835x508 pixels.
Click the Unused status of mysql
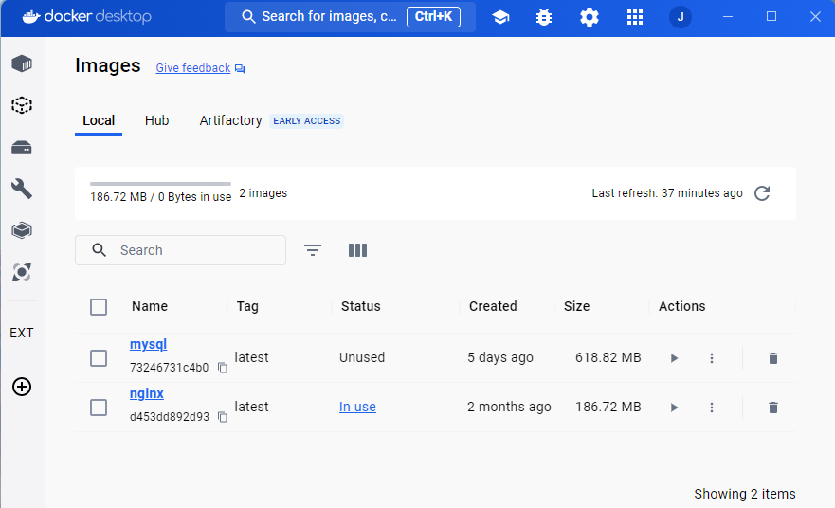click(x=362, y=357)
